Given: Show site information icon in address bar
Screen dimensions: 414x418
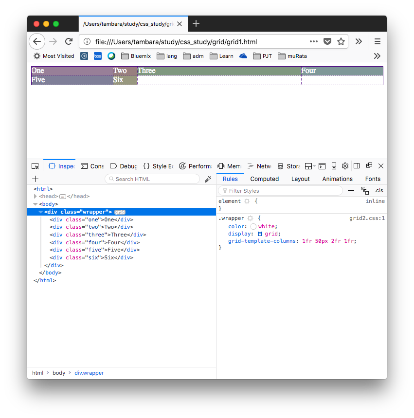Looking at the screenshot, I should (x=87, y=41).
